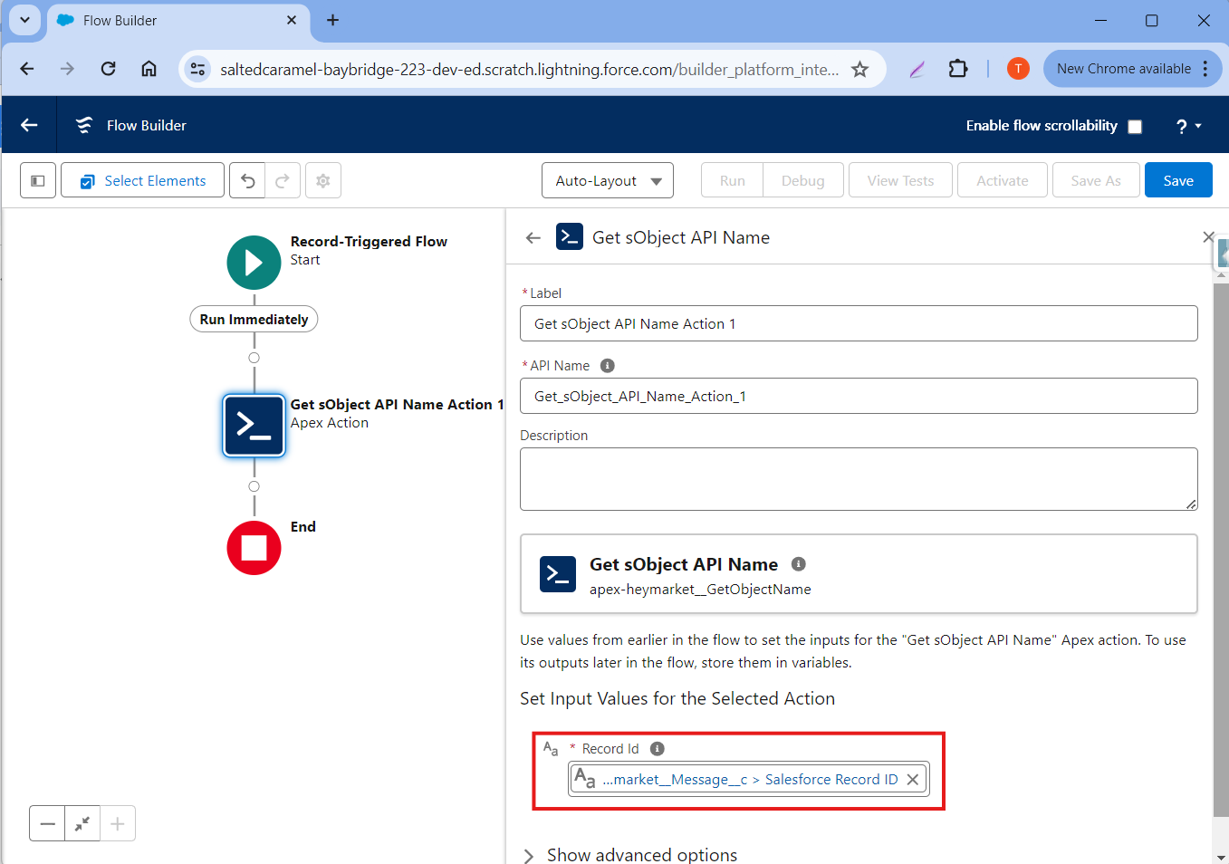Expand Show advanced options
This screenshot has width=1229, height=864.
630,855
